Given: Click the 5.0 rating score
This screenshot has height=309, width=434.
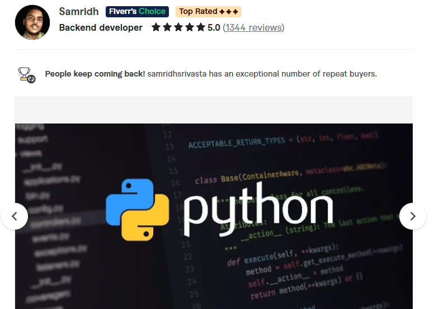Looking at the screenshot, I should coord(214,28).
